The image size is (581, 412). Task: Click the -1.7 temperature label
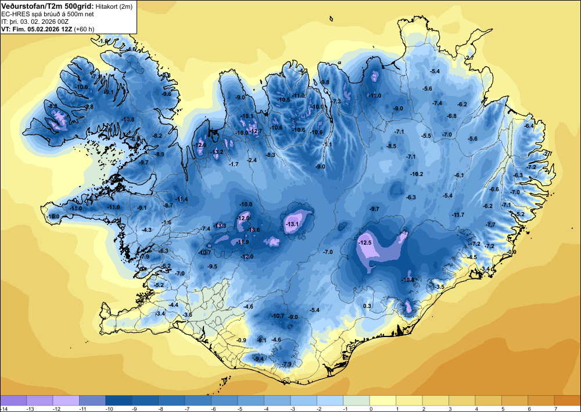click(234, 164)
